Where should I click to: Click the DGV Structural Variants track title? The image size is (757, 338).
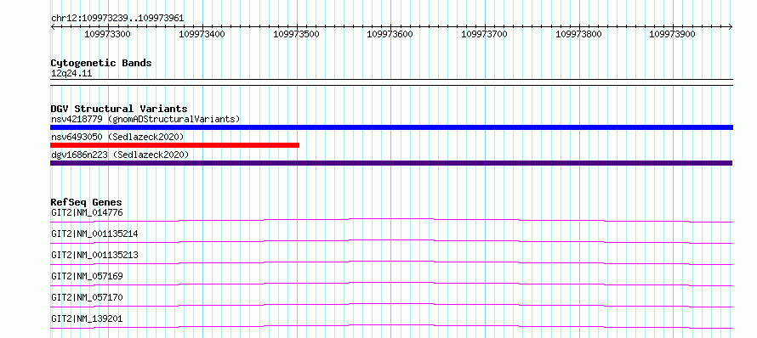tap(119, 109)
